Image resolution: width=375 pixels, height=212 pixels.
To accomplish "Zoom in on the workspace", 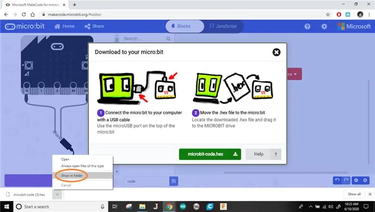I will [365, 180].
